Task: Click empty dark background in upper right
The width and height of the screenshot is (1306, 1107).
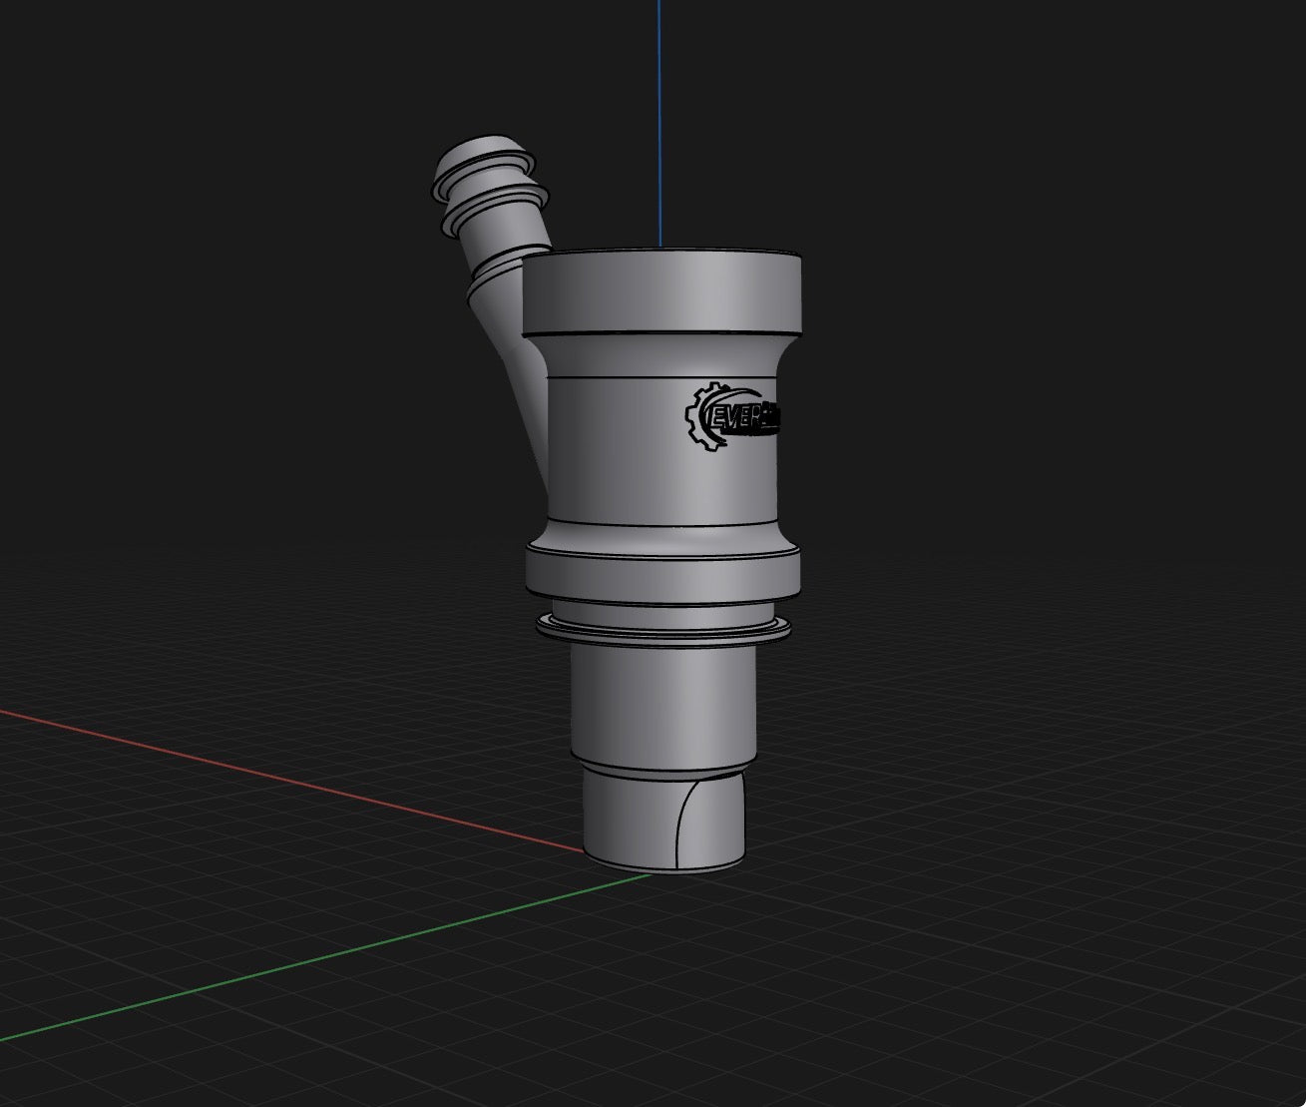Action: pyautogui.click(x=1097, y=150)
